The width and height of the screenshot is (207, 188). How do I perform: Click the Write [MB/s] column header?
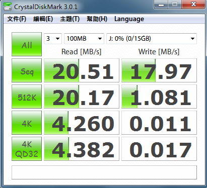pyautogui.click(x=159, y=52)
